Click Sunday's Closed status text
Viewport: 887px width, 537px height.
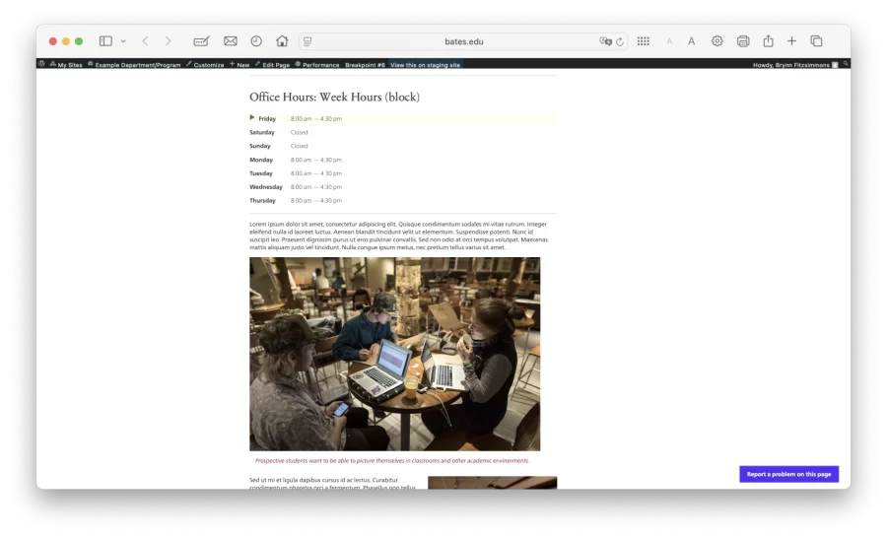(x=300, y=146)
